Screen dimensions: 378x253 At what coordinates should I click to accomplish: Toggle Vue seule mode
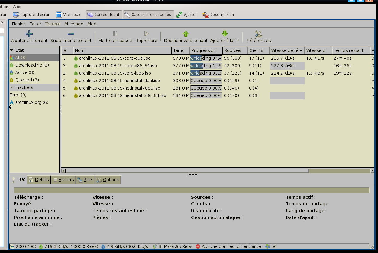[x=69, y=14]
